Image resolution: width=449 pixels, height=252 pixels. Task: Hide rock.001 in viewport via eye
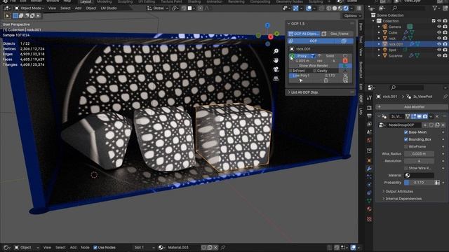click(x=439, y=44)
